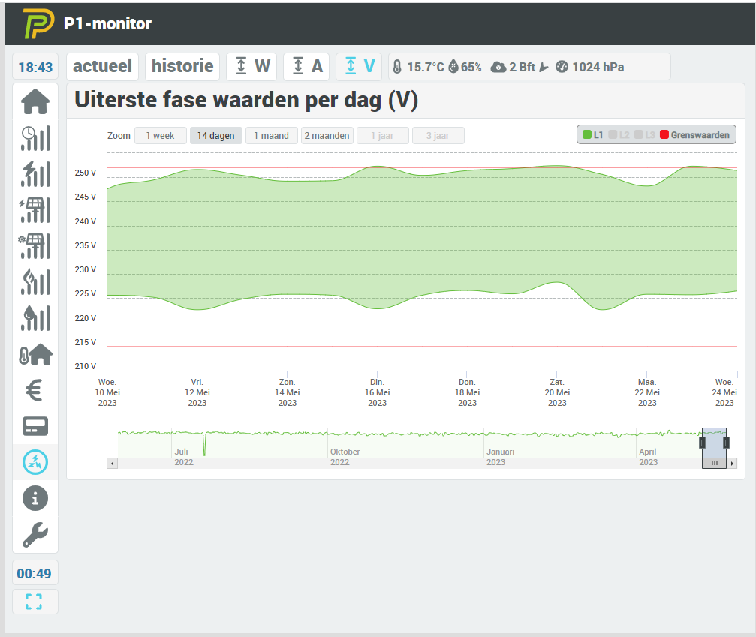756x637 pixels.
Task: Click navigator right scroll arrow
Action: (x=732, y=464)
